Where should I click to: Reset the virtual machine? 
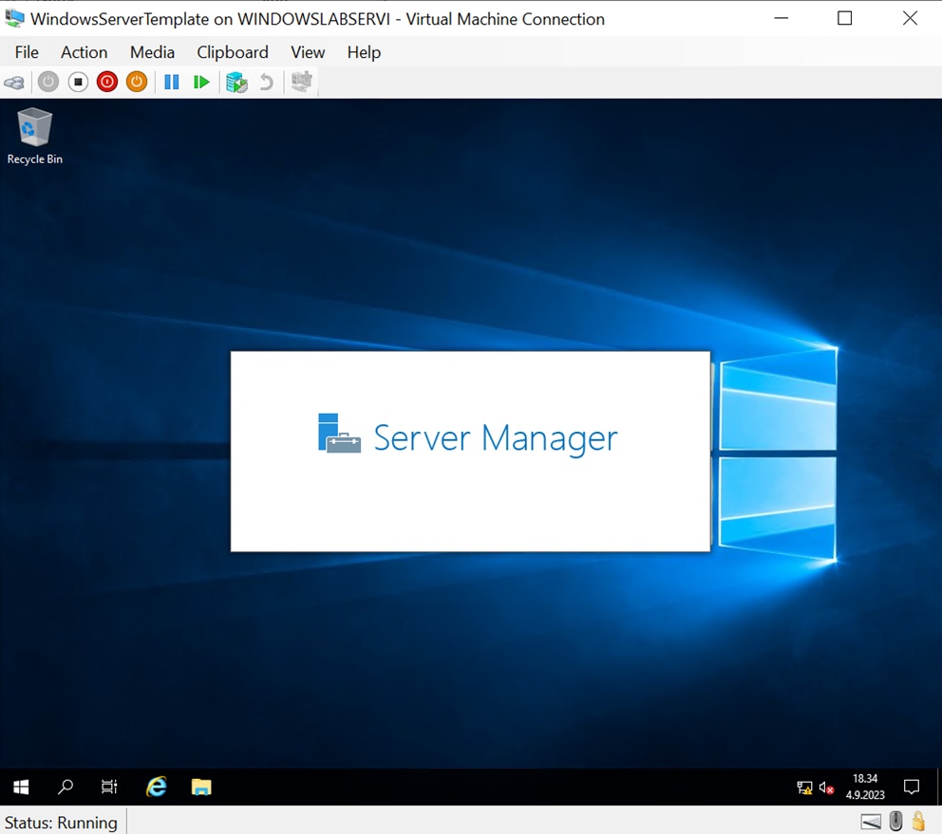pos(201,82)
